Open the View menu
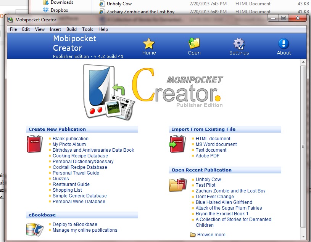Viewport: 311px width, 242px height. pyautogui.click(x=40, y=29)
